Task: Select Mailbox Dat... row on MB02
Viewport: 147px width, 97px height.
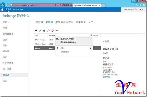Action: 45,44
